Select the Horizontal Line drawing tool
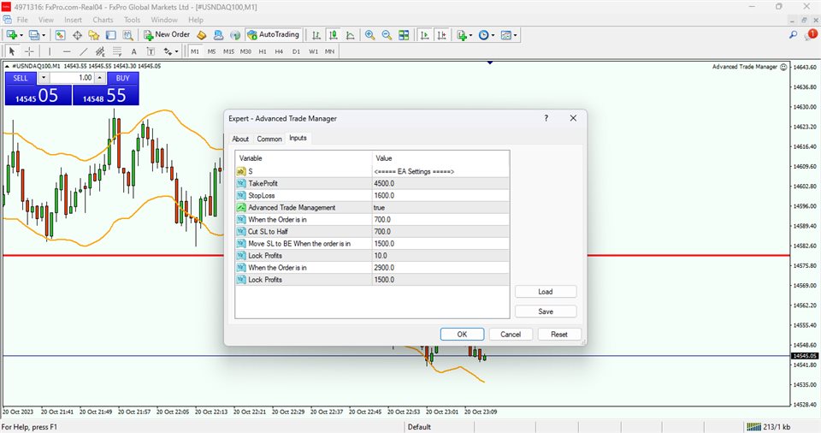Image resolution: width=821 pixels, height=433 pixels. coord(67,51)
